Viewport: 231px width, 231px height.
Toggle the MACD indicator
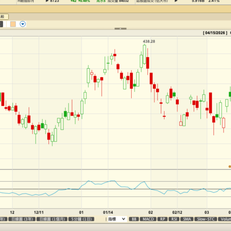click(x=148, y=219)
